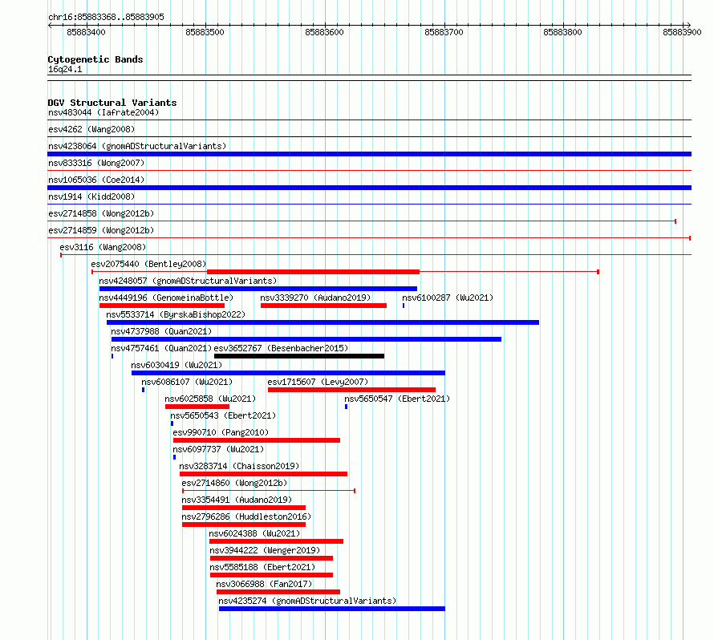The image size is (714, 640).
Task: Click the blue bar under nsv4235274
Action: (x=332, y=609)
